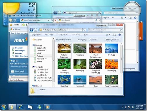Image resolution: width=147 pixels, height=111 pixels.
Task: Open the Organize menu
Action: pyautogui.click(x=36, y=35)
